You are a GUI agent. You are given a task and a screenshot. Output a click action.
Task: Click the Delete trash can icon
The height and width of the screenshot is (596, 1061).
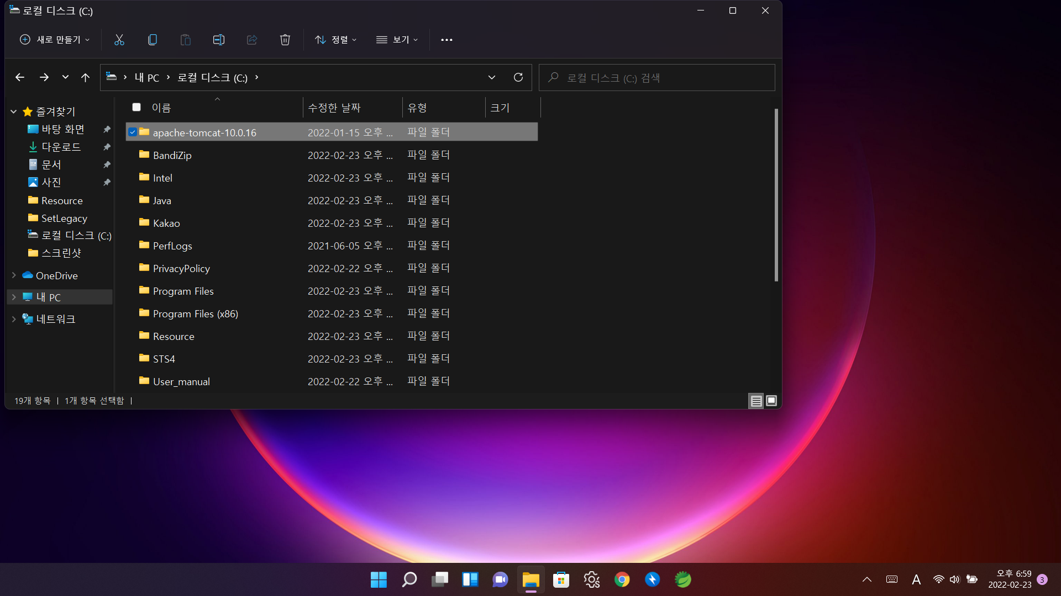click(285, 40)
